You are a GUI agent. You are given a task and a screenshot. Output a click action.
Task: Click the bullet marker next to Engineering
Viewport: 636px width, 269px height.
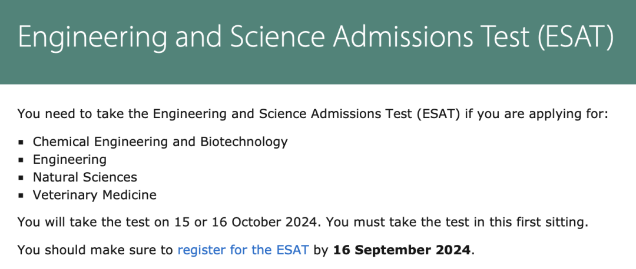(x=21, y=160)
